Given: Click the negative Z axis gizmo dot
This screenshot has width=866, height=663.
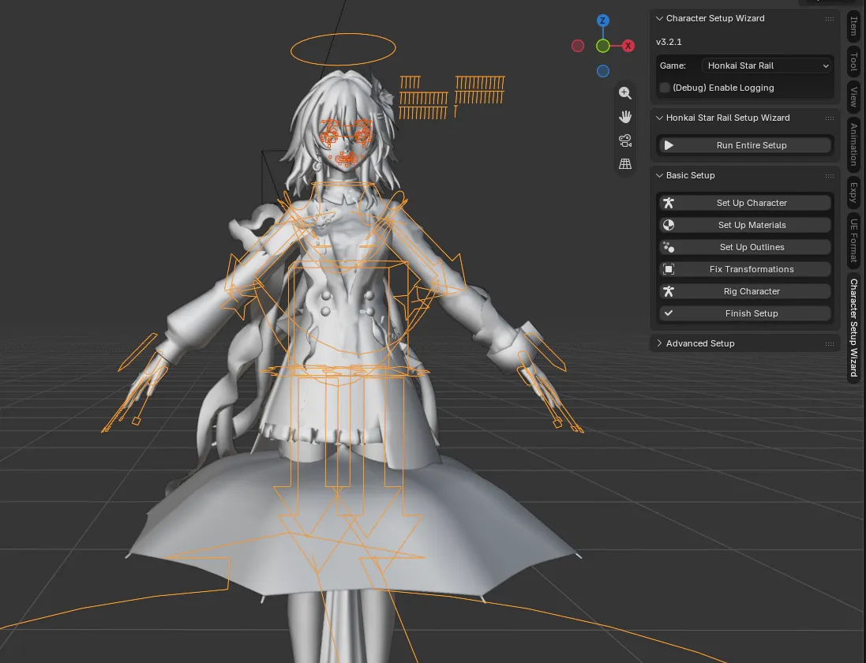Looking at the screenshot, I should (603, 71).
